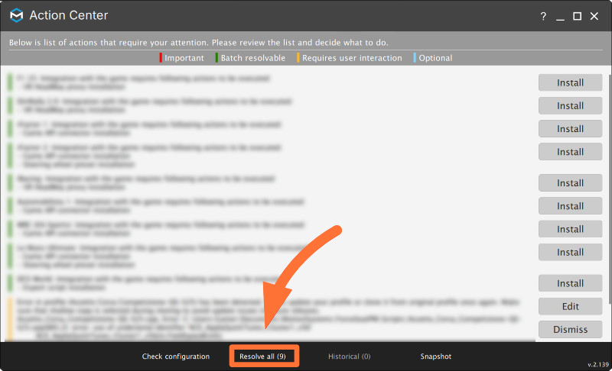Close the Action Center window
Screen dimensions: 612x371
coord(594,16)
